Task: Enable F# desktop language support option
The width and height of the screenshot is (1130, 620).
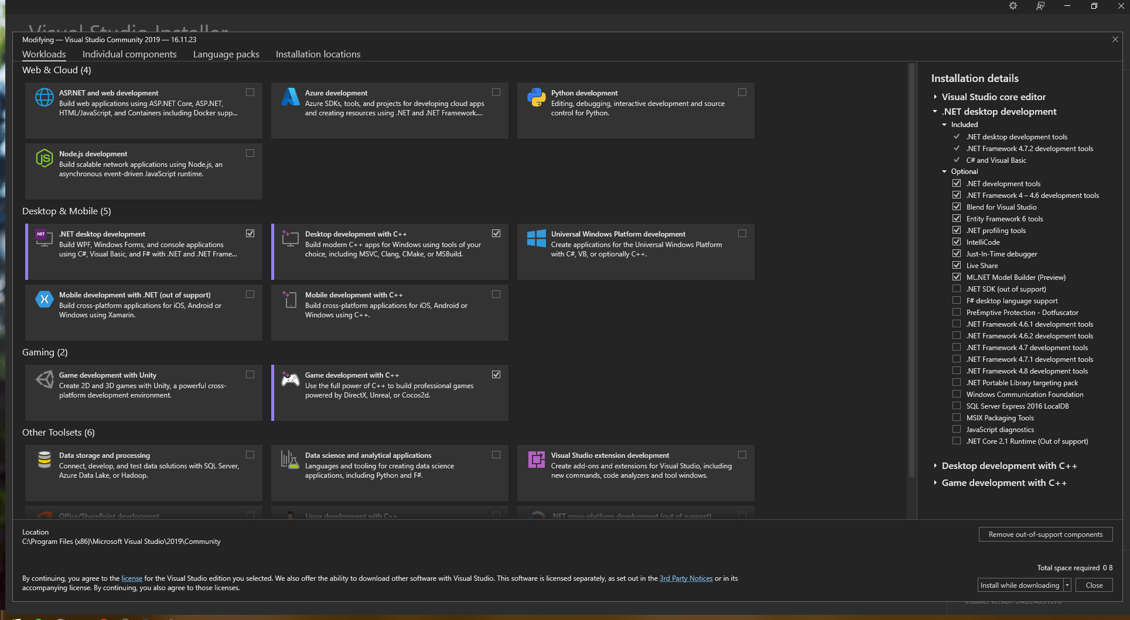Action: (957, 300)
